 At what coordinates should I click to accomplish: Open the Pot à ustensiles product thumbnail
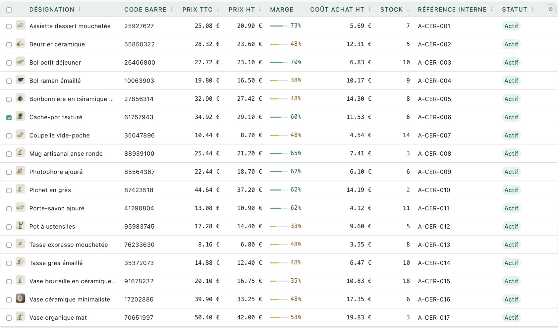click(x=21, y=226)
